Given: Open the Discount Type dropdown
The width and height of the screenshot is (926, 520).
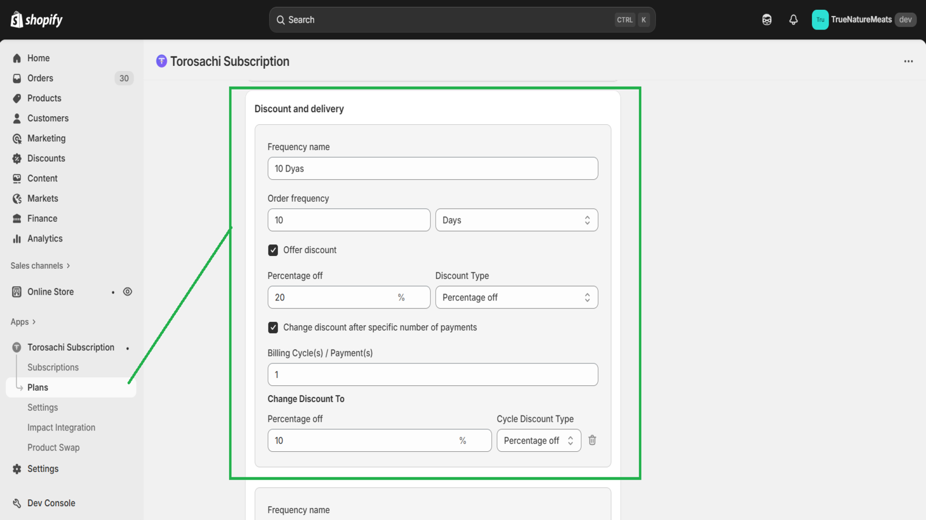Looking at the screenshot, I should (x=516, y=298).
